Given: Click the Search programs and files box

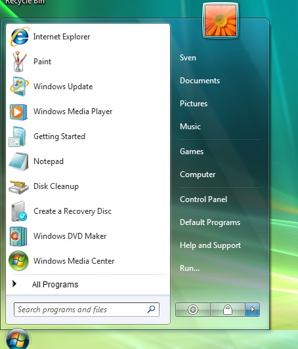Looking at the screenshot, I should (87, 310).
